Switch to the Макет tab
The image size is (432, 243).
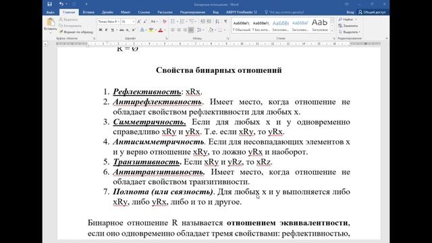click(126, 12)
